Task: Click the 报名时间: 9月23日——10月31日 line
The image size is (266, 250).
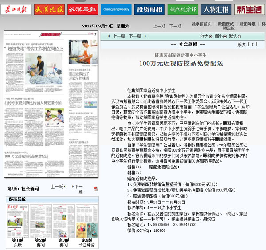Action: click(x=156, y=202)
